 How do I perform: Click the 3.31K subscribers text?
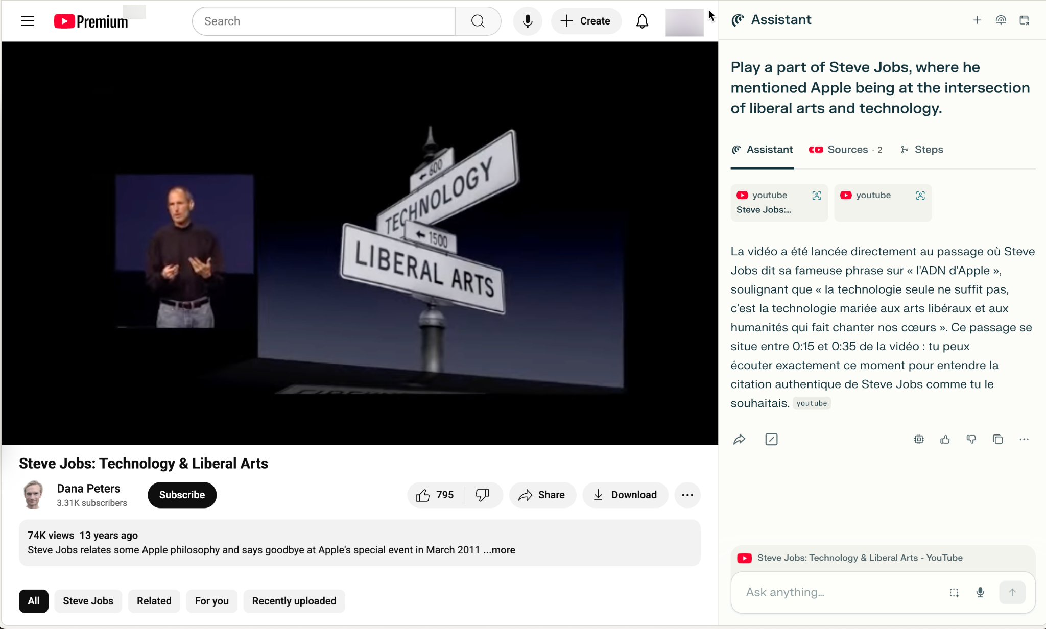(92, 503)
